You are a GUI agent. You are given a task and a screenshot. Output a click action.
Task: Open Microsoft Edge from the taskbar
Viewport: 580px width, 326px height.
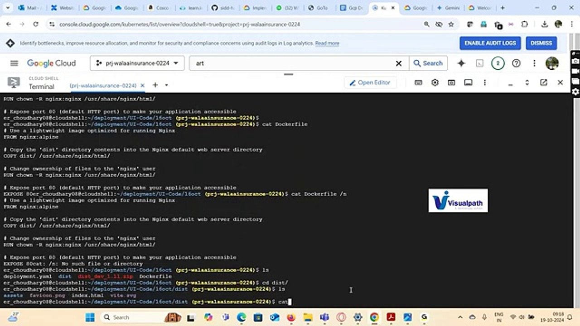click(x=241, y=317)
